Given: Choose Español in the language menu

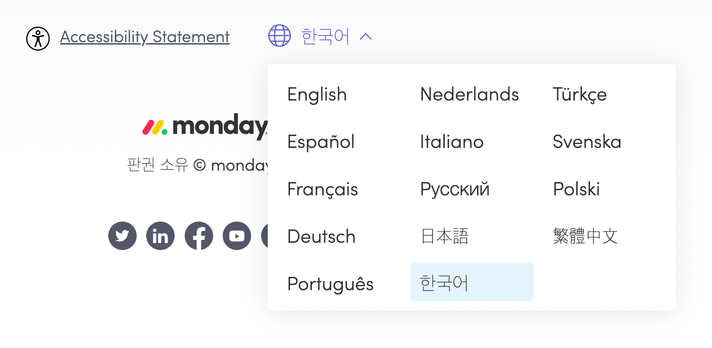Looking at the screenshot, I should pos(321,142).
